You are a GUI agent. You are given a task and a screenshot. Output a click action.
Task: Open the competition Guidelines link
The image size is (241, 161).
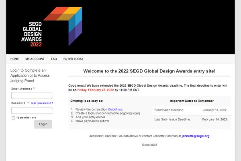click(x=115, y=109)
